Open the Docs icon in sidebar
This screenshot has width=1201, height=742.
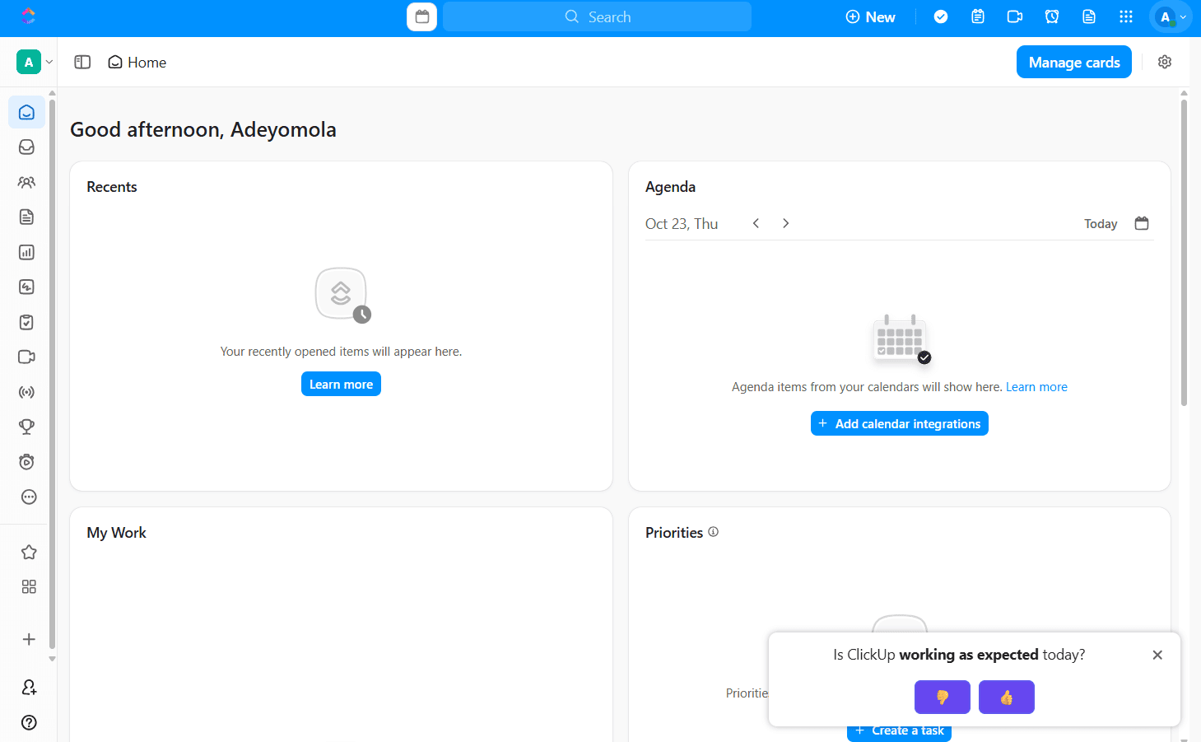click(26, 217)
